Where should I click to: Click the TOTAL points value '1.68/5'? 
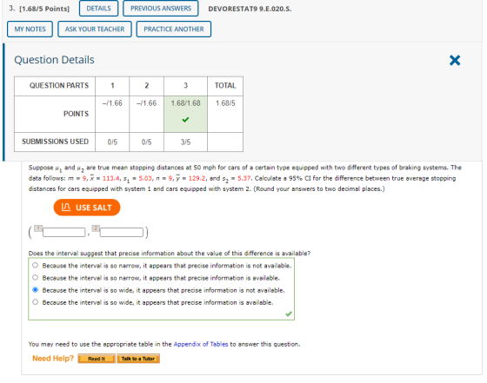tap(225, 103)
